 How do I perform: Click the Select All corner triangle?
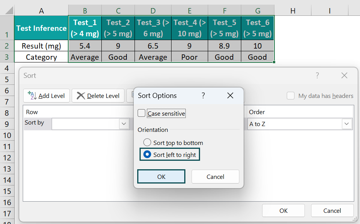pyautogui.click(x=9, y=10)
